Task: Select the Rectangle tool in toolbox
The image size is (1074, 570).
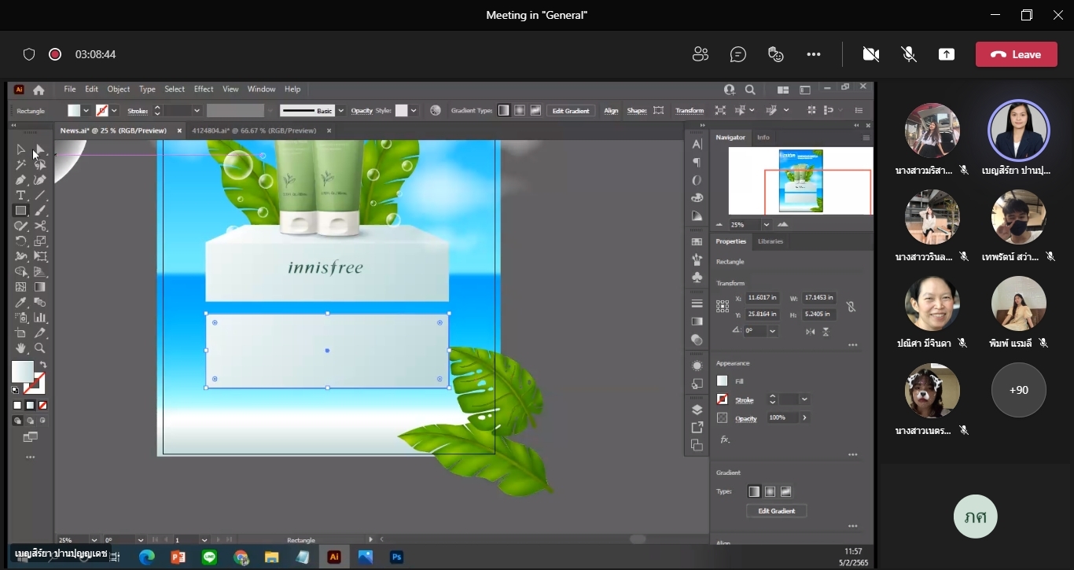Action: [21, 211]
